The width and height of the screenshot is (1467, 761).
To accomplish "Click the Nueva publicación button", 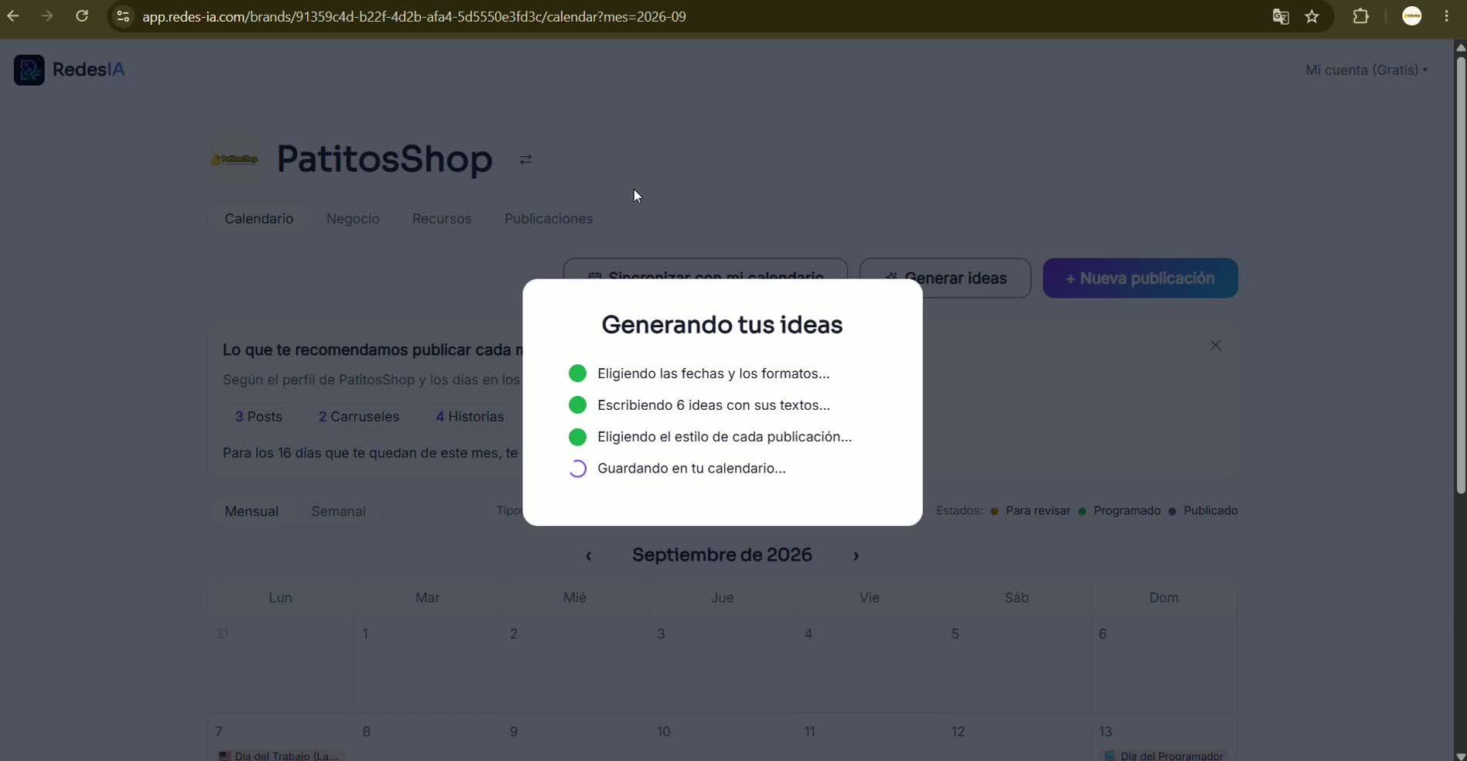I will coord(1140,278).
